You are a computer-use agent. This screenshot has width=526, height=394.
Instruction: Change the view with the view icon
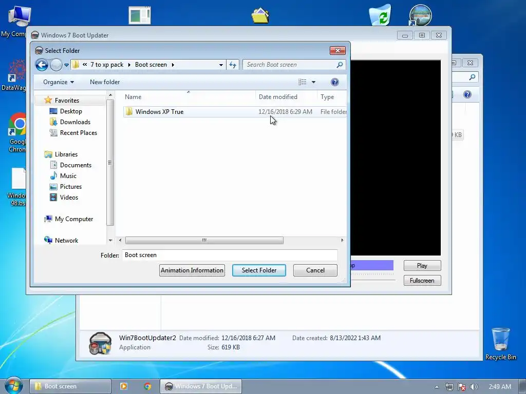302,82
